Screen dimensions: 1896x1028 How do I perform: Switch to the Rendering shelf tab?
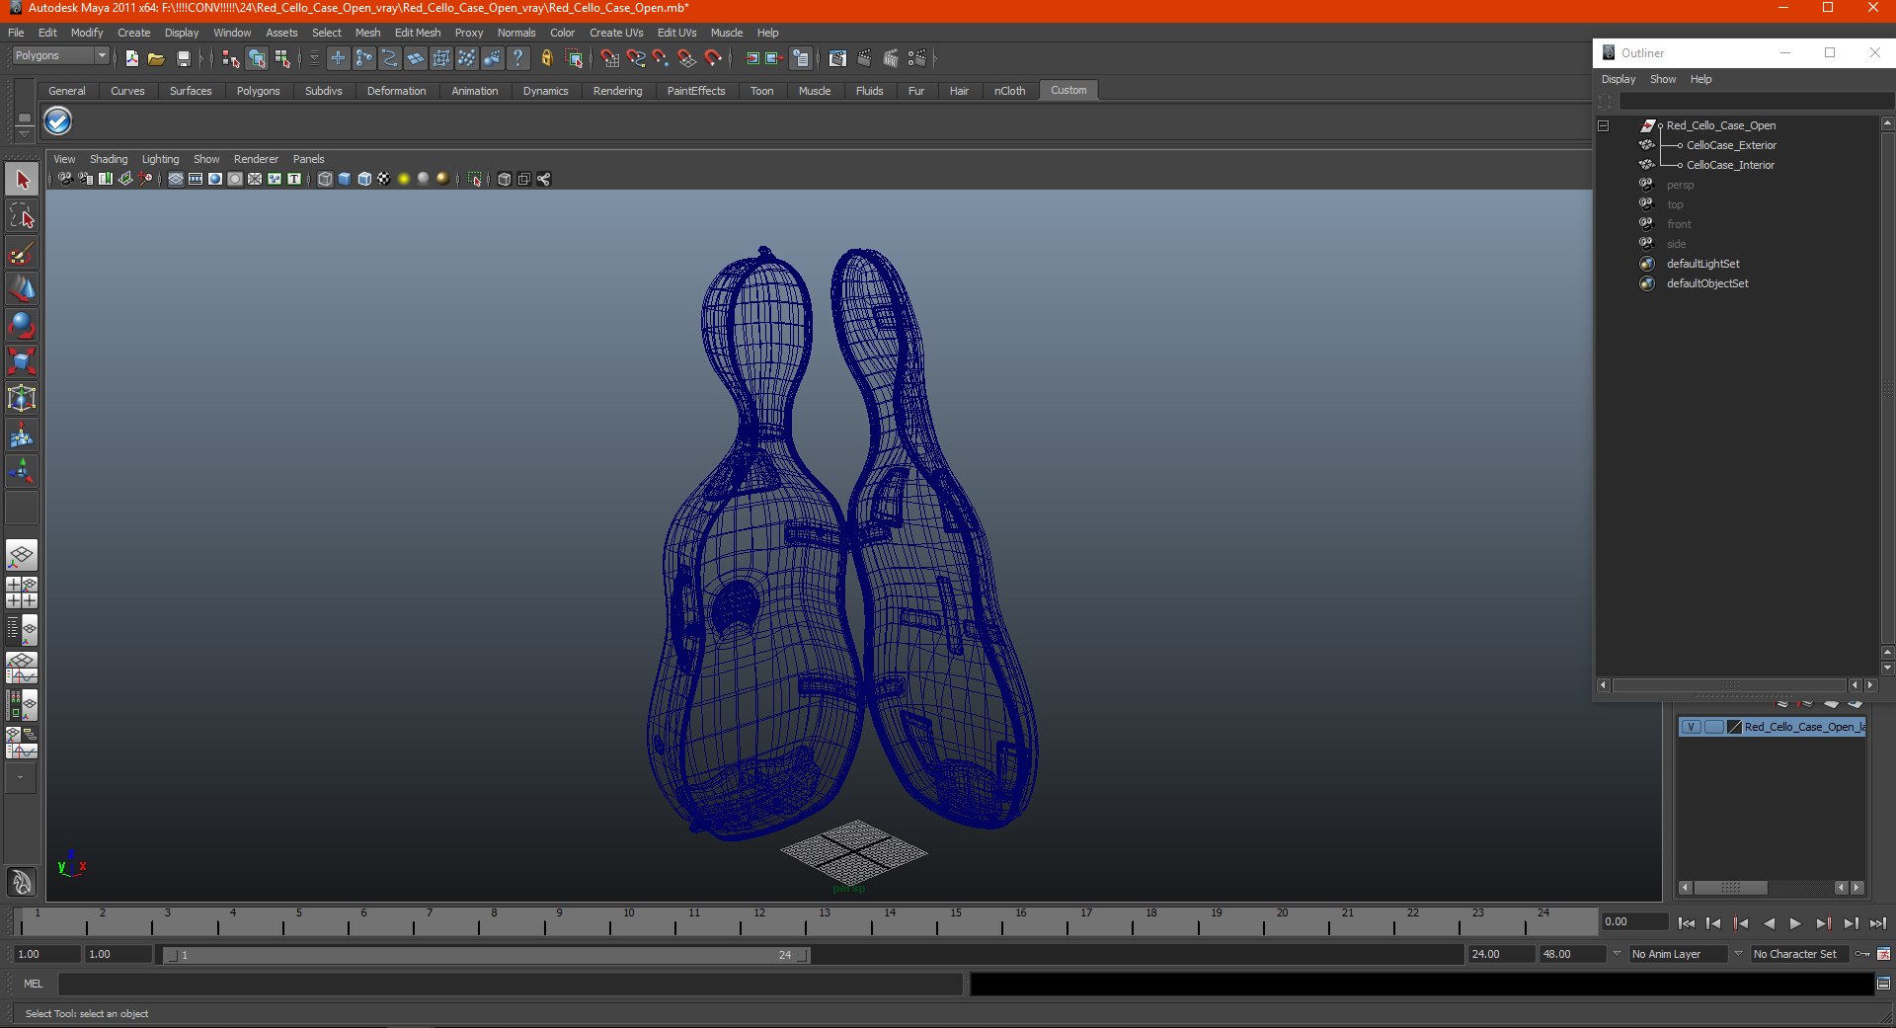617,91
